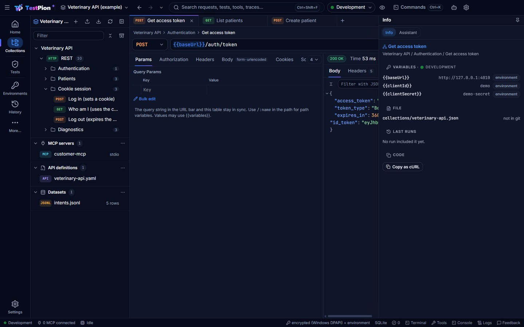The height and width of the screenshot is (327, 524).
Task: Click the eye preview icon beside Development
Action: click(382, 7)
